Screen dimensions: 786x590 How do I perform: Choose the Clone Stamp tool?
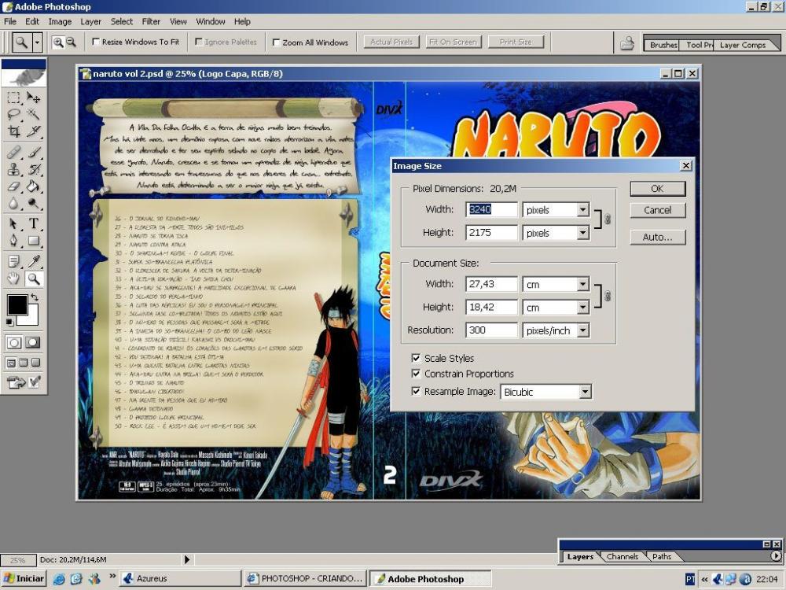[x=14, y=169]
